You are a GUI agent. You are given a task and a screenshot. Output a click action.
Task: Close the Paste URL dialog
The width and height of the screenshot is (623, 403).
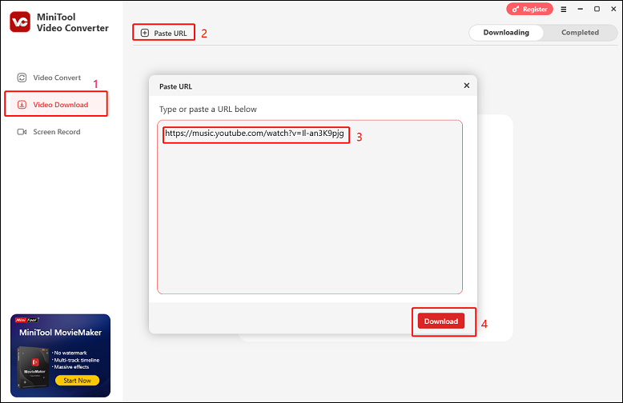[x=467, y=86]
